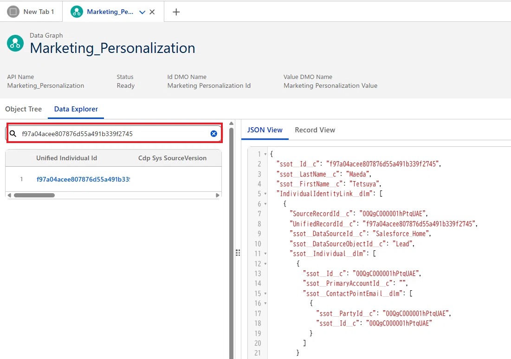Close the Marketing_Pe... tab
511x359 pixels.
(152, 12)
